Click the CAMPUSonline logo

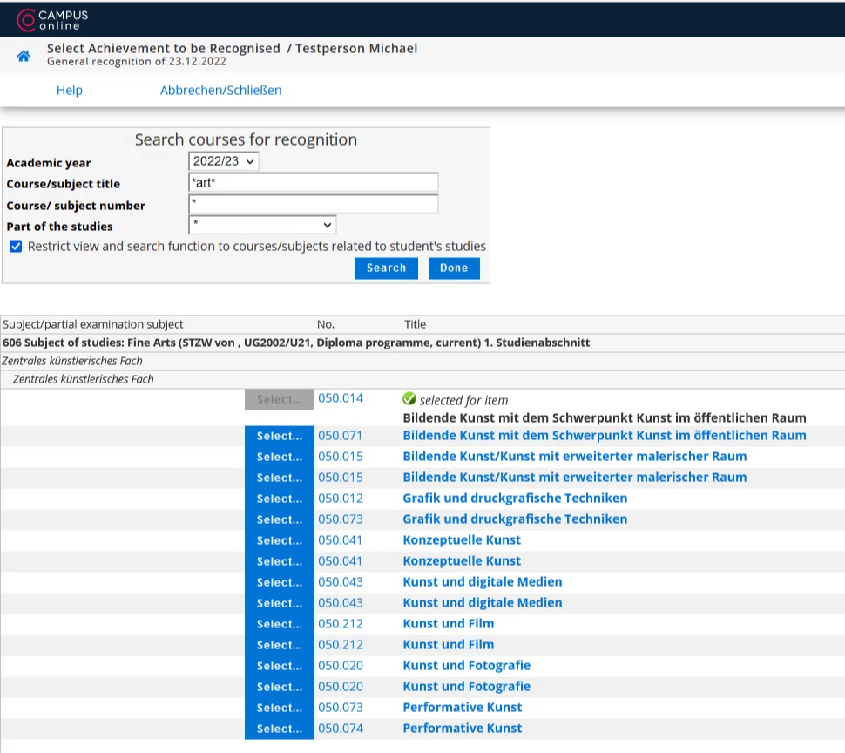52,20
